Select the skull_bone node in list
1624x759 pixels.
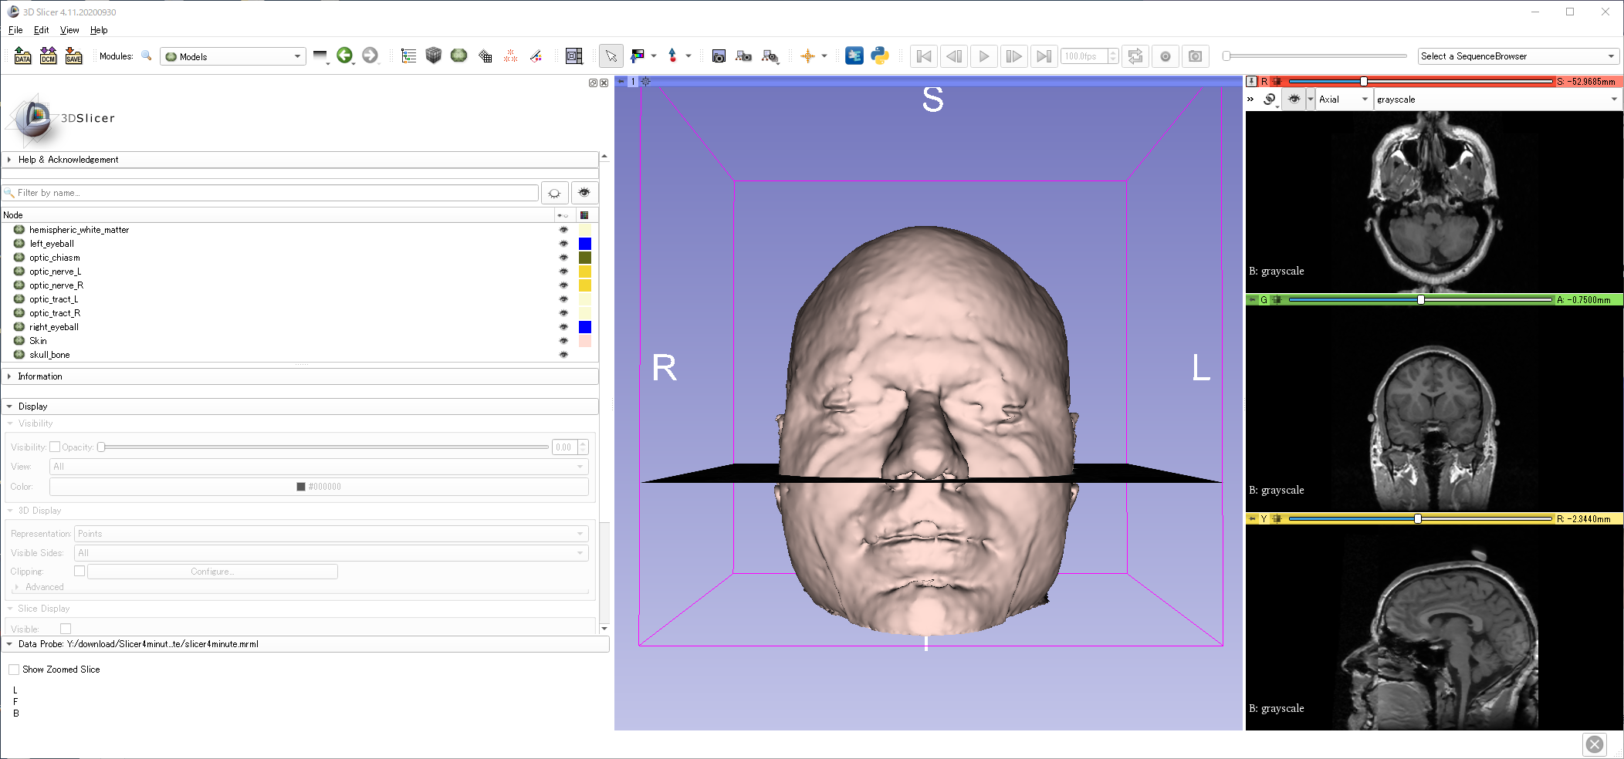point(49,355)
